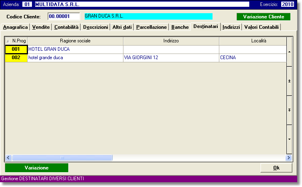Click the MULTIDATA S.R.L. company field
302x187 pixels.
pyautogui.click(x=142, y=4)
